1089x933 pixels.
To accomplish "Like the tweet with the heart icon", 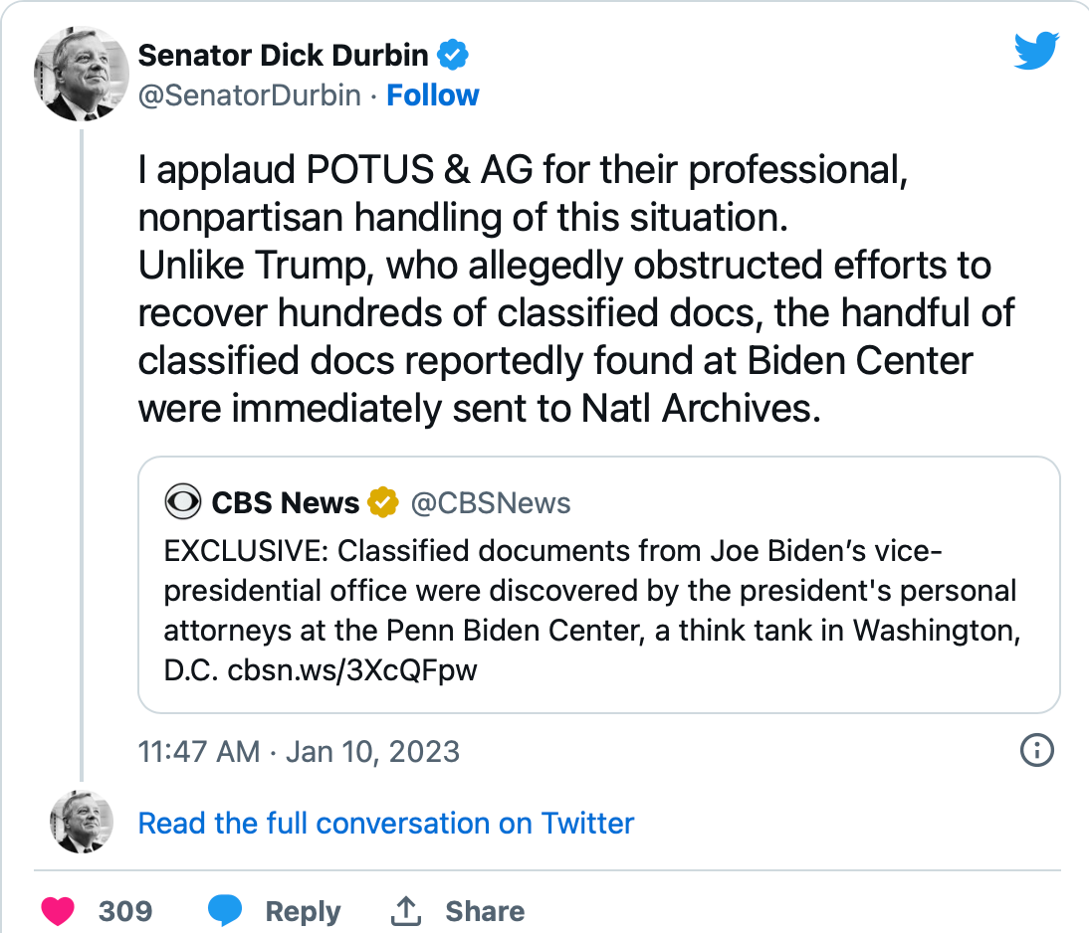I will [58, 911].
